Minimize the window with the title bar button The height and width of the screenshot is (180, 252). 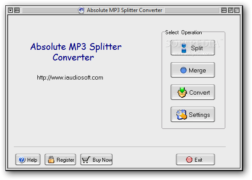pos(224,10)
